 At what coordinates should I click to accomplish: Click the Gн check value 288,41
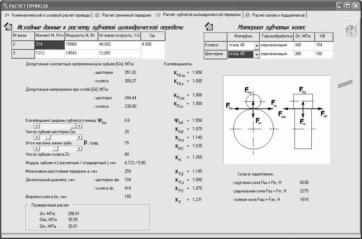click(74, 214)
